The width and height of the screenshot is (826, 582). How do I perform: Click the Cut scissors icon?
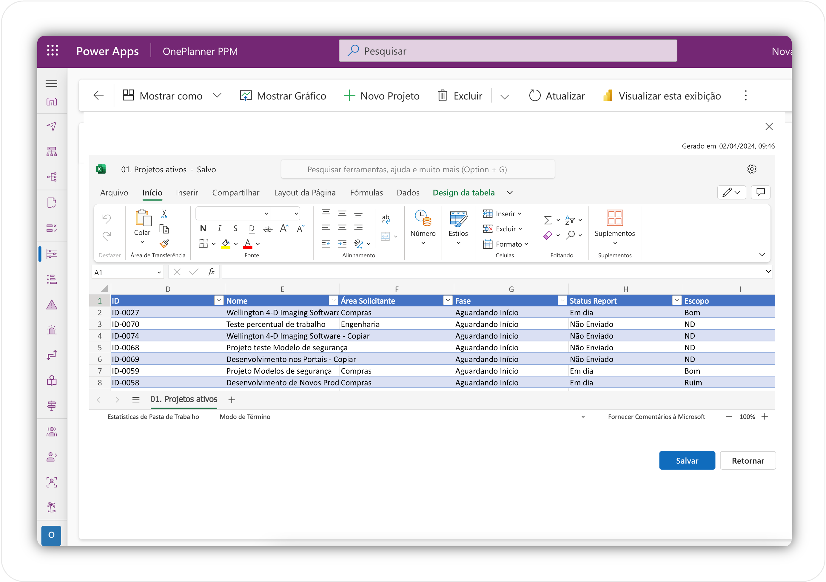pos(164,214)
